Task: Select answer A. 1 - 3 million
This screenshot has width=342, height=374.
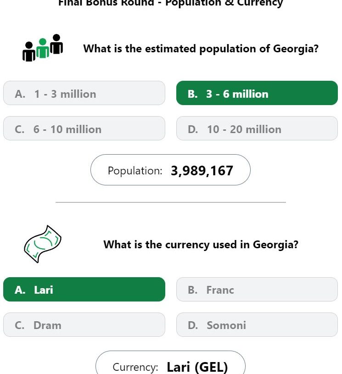Action: 84,93
